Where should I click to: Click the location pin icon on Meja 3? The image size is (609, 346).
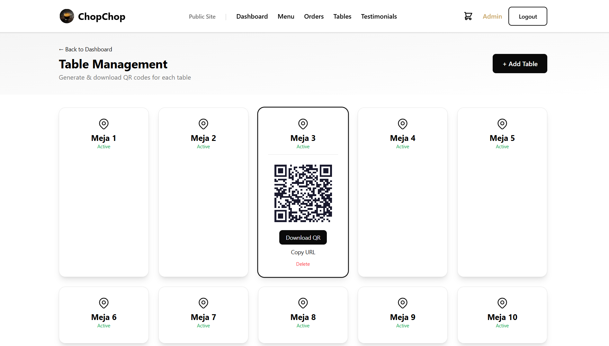click(x=303, y=124)
